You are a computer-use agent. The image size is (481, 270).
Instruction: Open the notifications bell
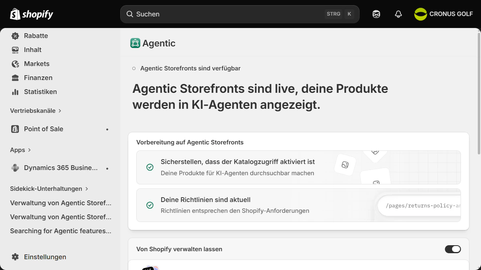point(398,14)
